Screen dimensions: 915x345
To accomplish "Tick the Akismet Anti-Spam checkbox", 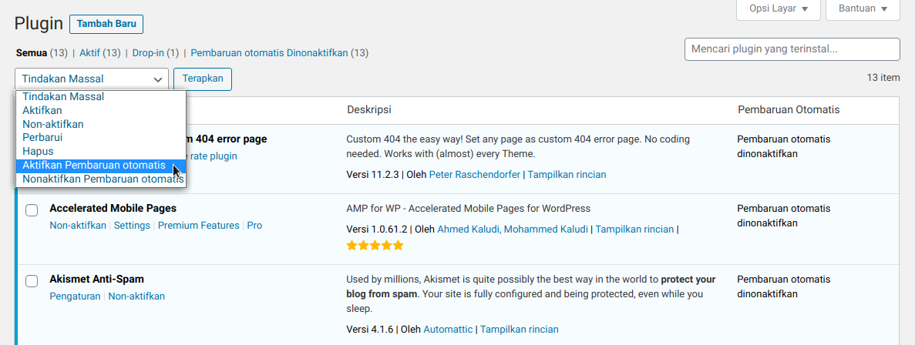I will 32,281.
